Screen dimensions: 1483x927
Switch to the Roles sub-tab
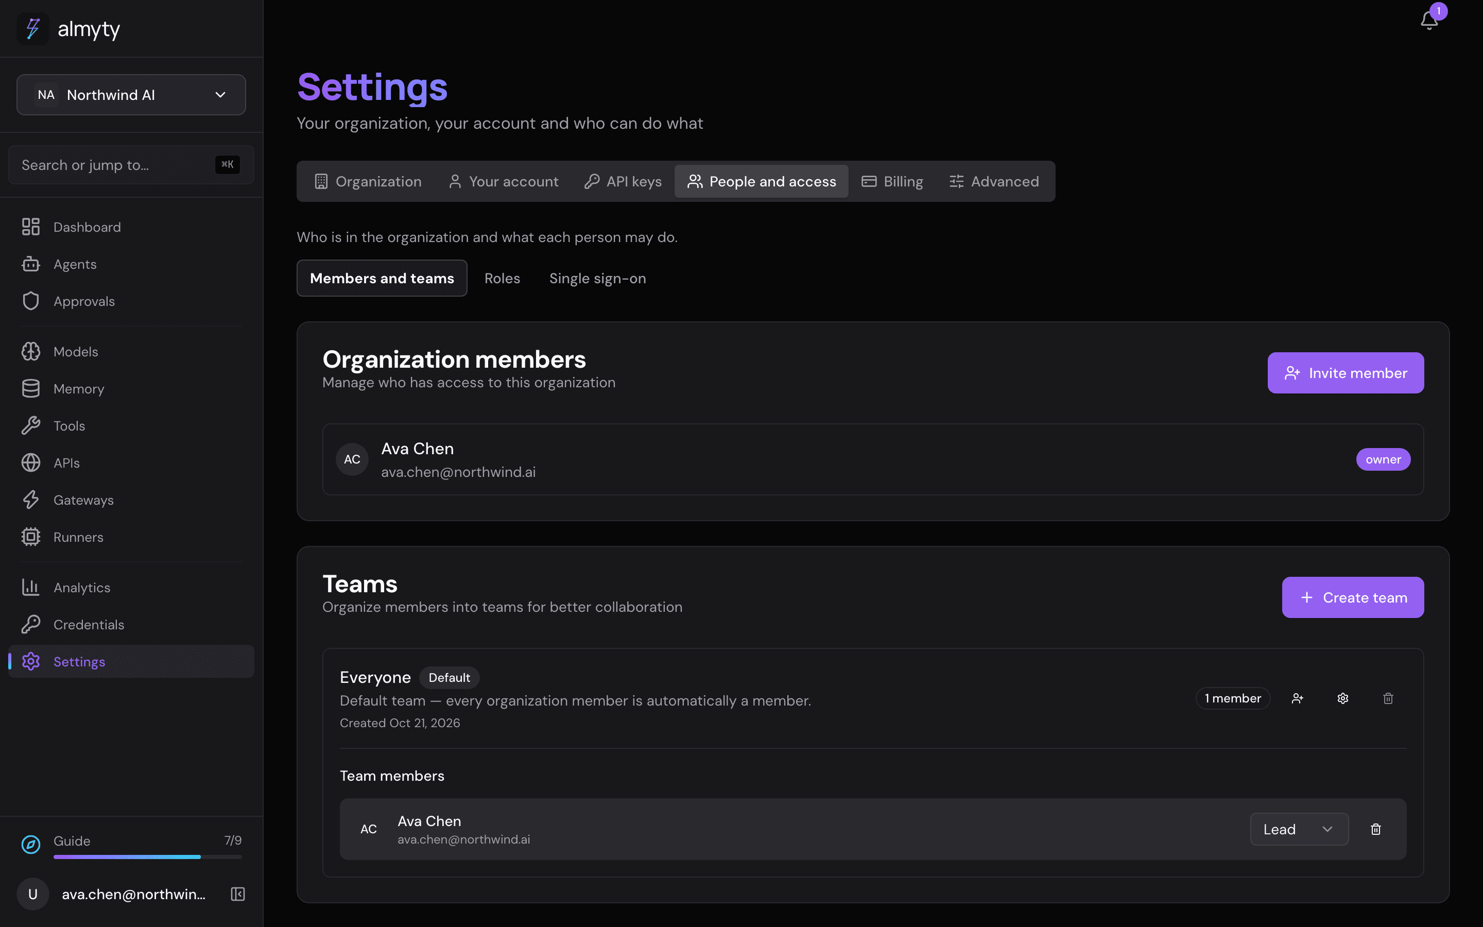click(x=502, y=278)
